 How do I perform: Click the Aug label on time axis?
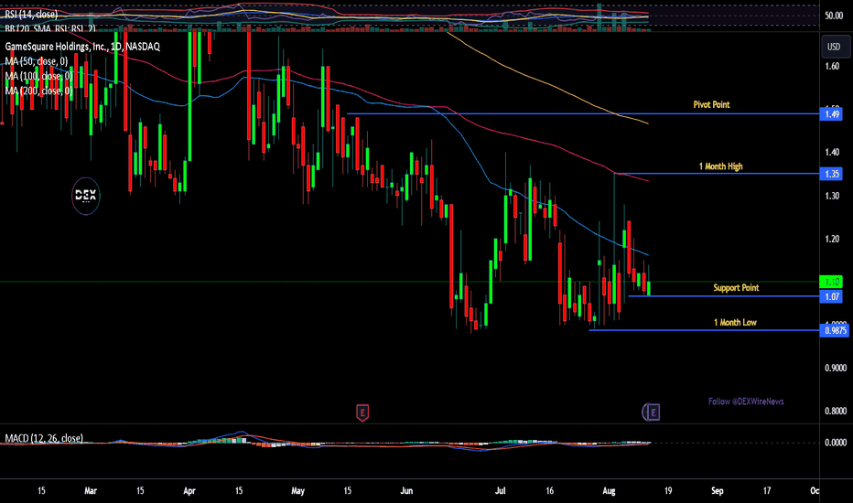click(x=609, y=490)
